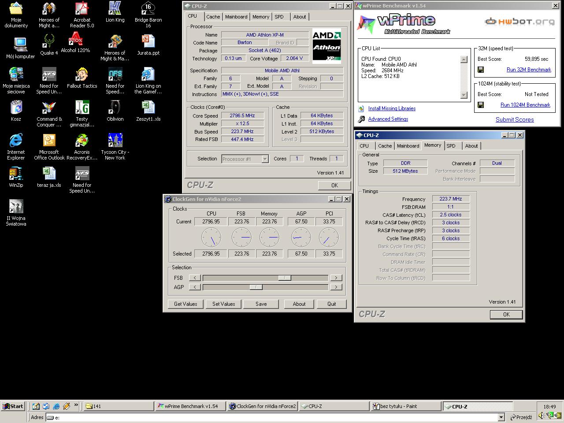This screenshot has height=423, width=564.
Task: Open the Jurata.ppt presentation file
Action: click(148, 45)
